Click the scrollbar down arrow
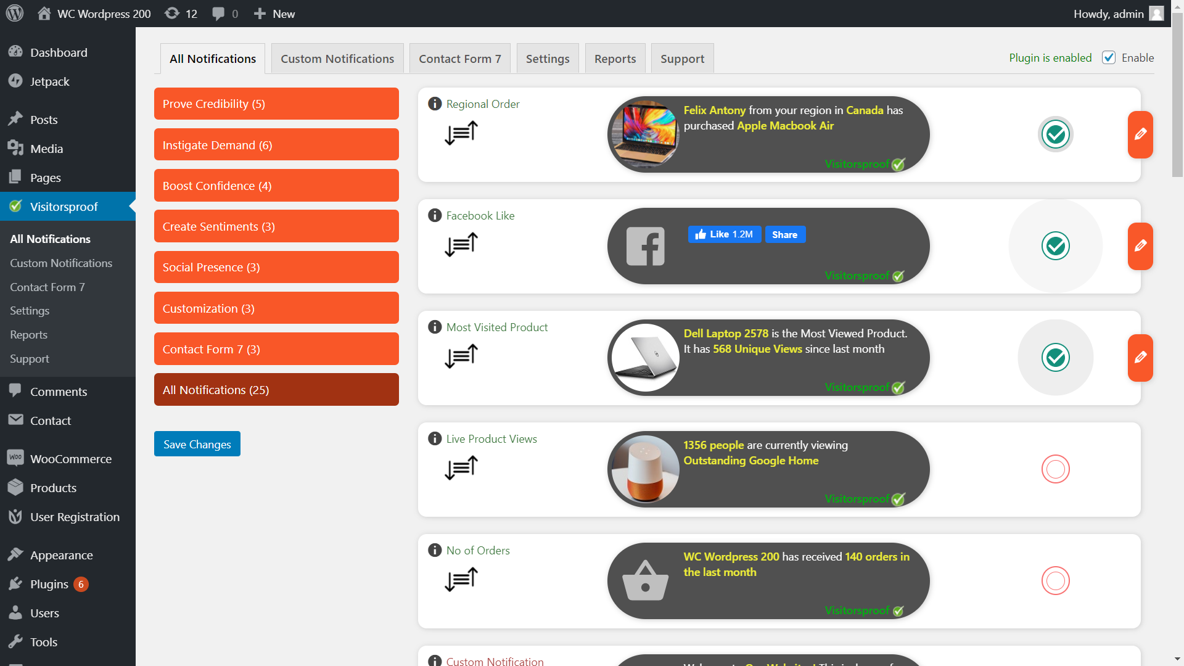 pos(1177,659)
